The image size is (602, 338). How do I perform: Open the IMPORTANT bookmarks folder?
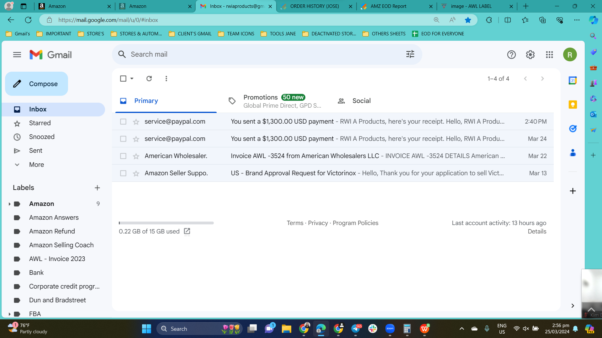[54, 34]
